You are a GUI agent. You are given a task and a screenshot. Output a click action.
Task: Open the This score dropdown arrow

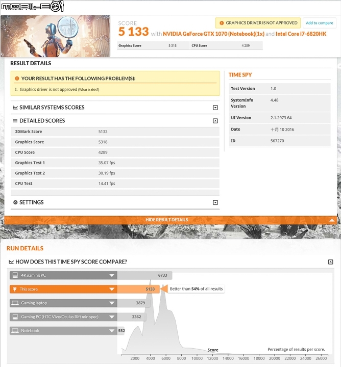(x=112, y=289)
